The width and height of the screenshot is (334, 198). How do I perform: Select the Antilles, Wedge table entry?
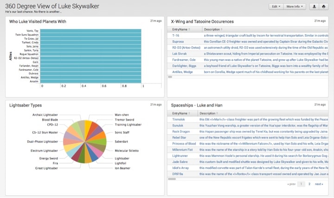click(x=182, y=72)
